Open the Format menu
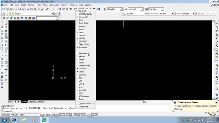Image resolution: width=219 pixels, height=123 pixels. point(31,5)
